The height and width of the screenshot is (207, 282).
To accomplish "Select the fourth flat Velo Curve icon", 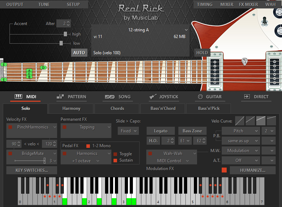I will [271, 121].
